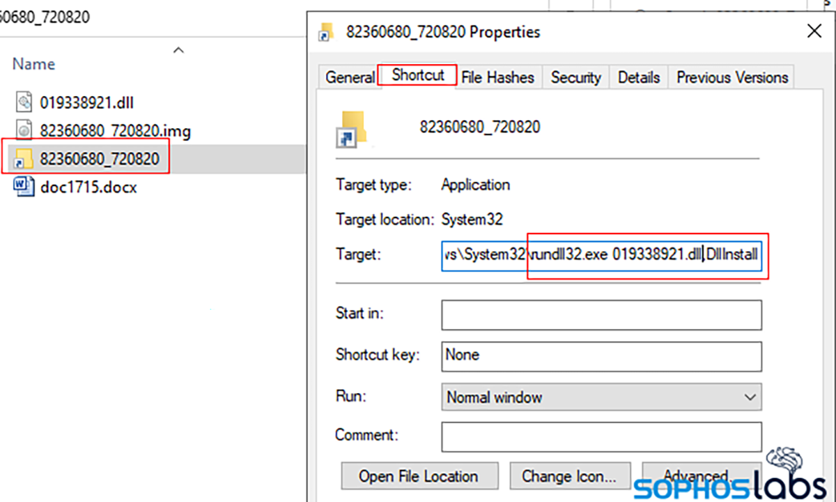Switch to the Security tab

(x=575, y=77)
